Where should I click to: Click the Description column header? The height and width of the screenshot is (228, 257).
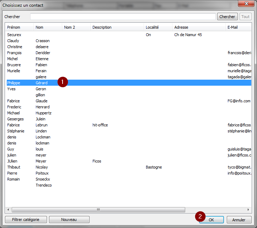click(117, 27)
